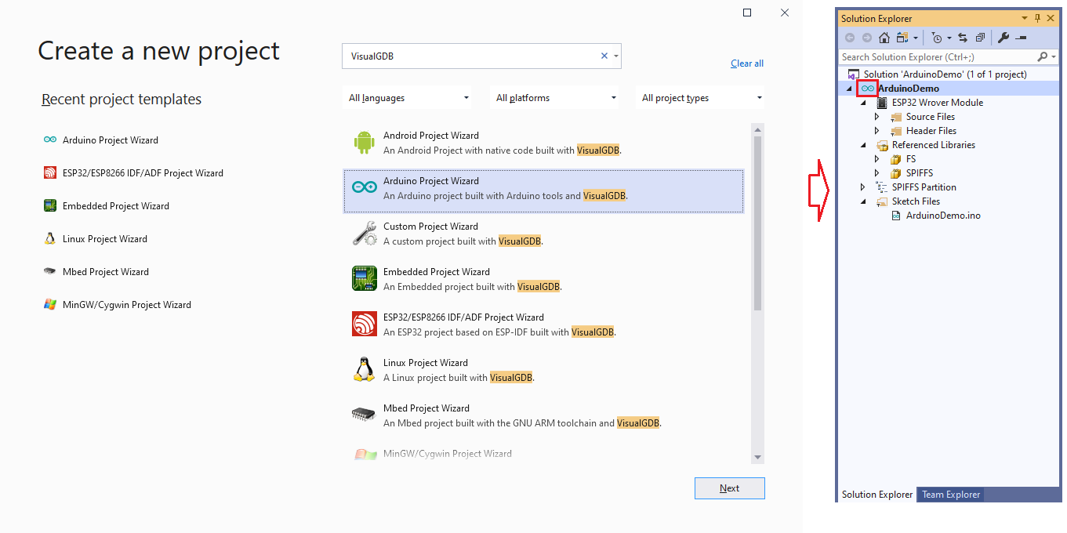Expand the SPIFFS library node
This screenshot has width=1067, height=533.
pyautogui.click(x=877, y=173)
